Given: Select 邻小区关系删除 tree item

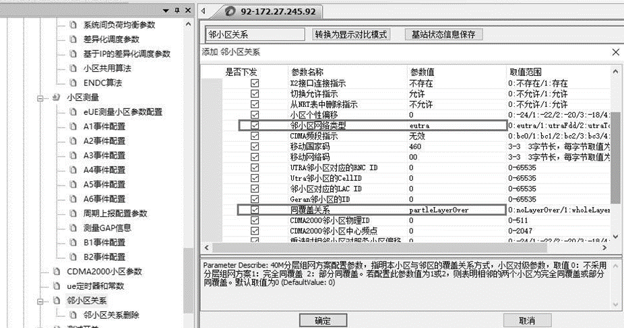Looking at the screenshot, I should point(111,315).
